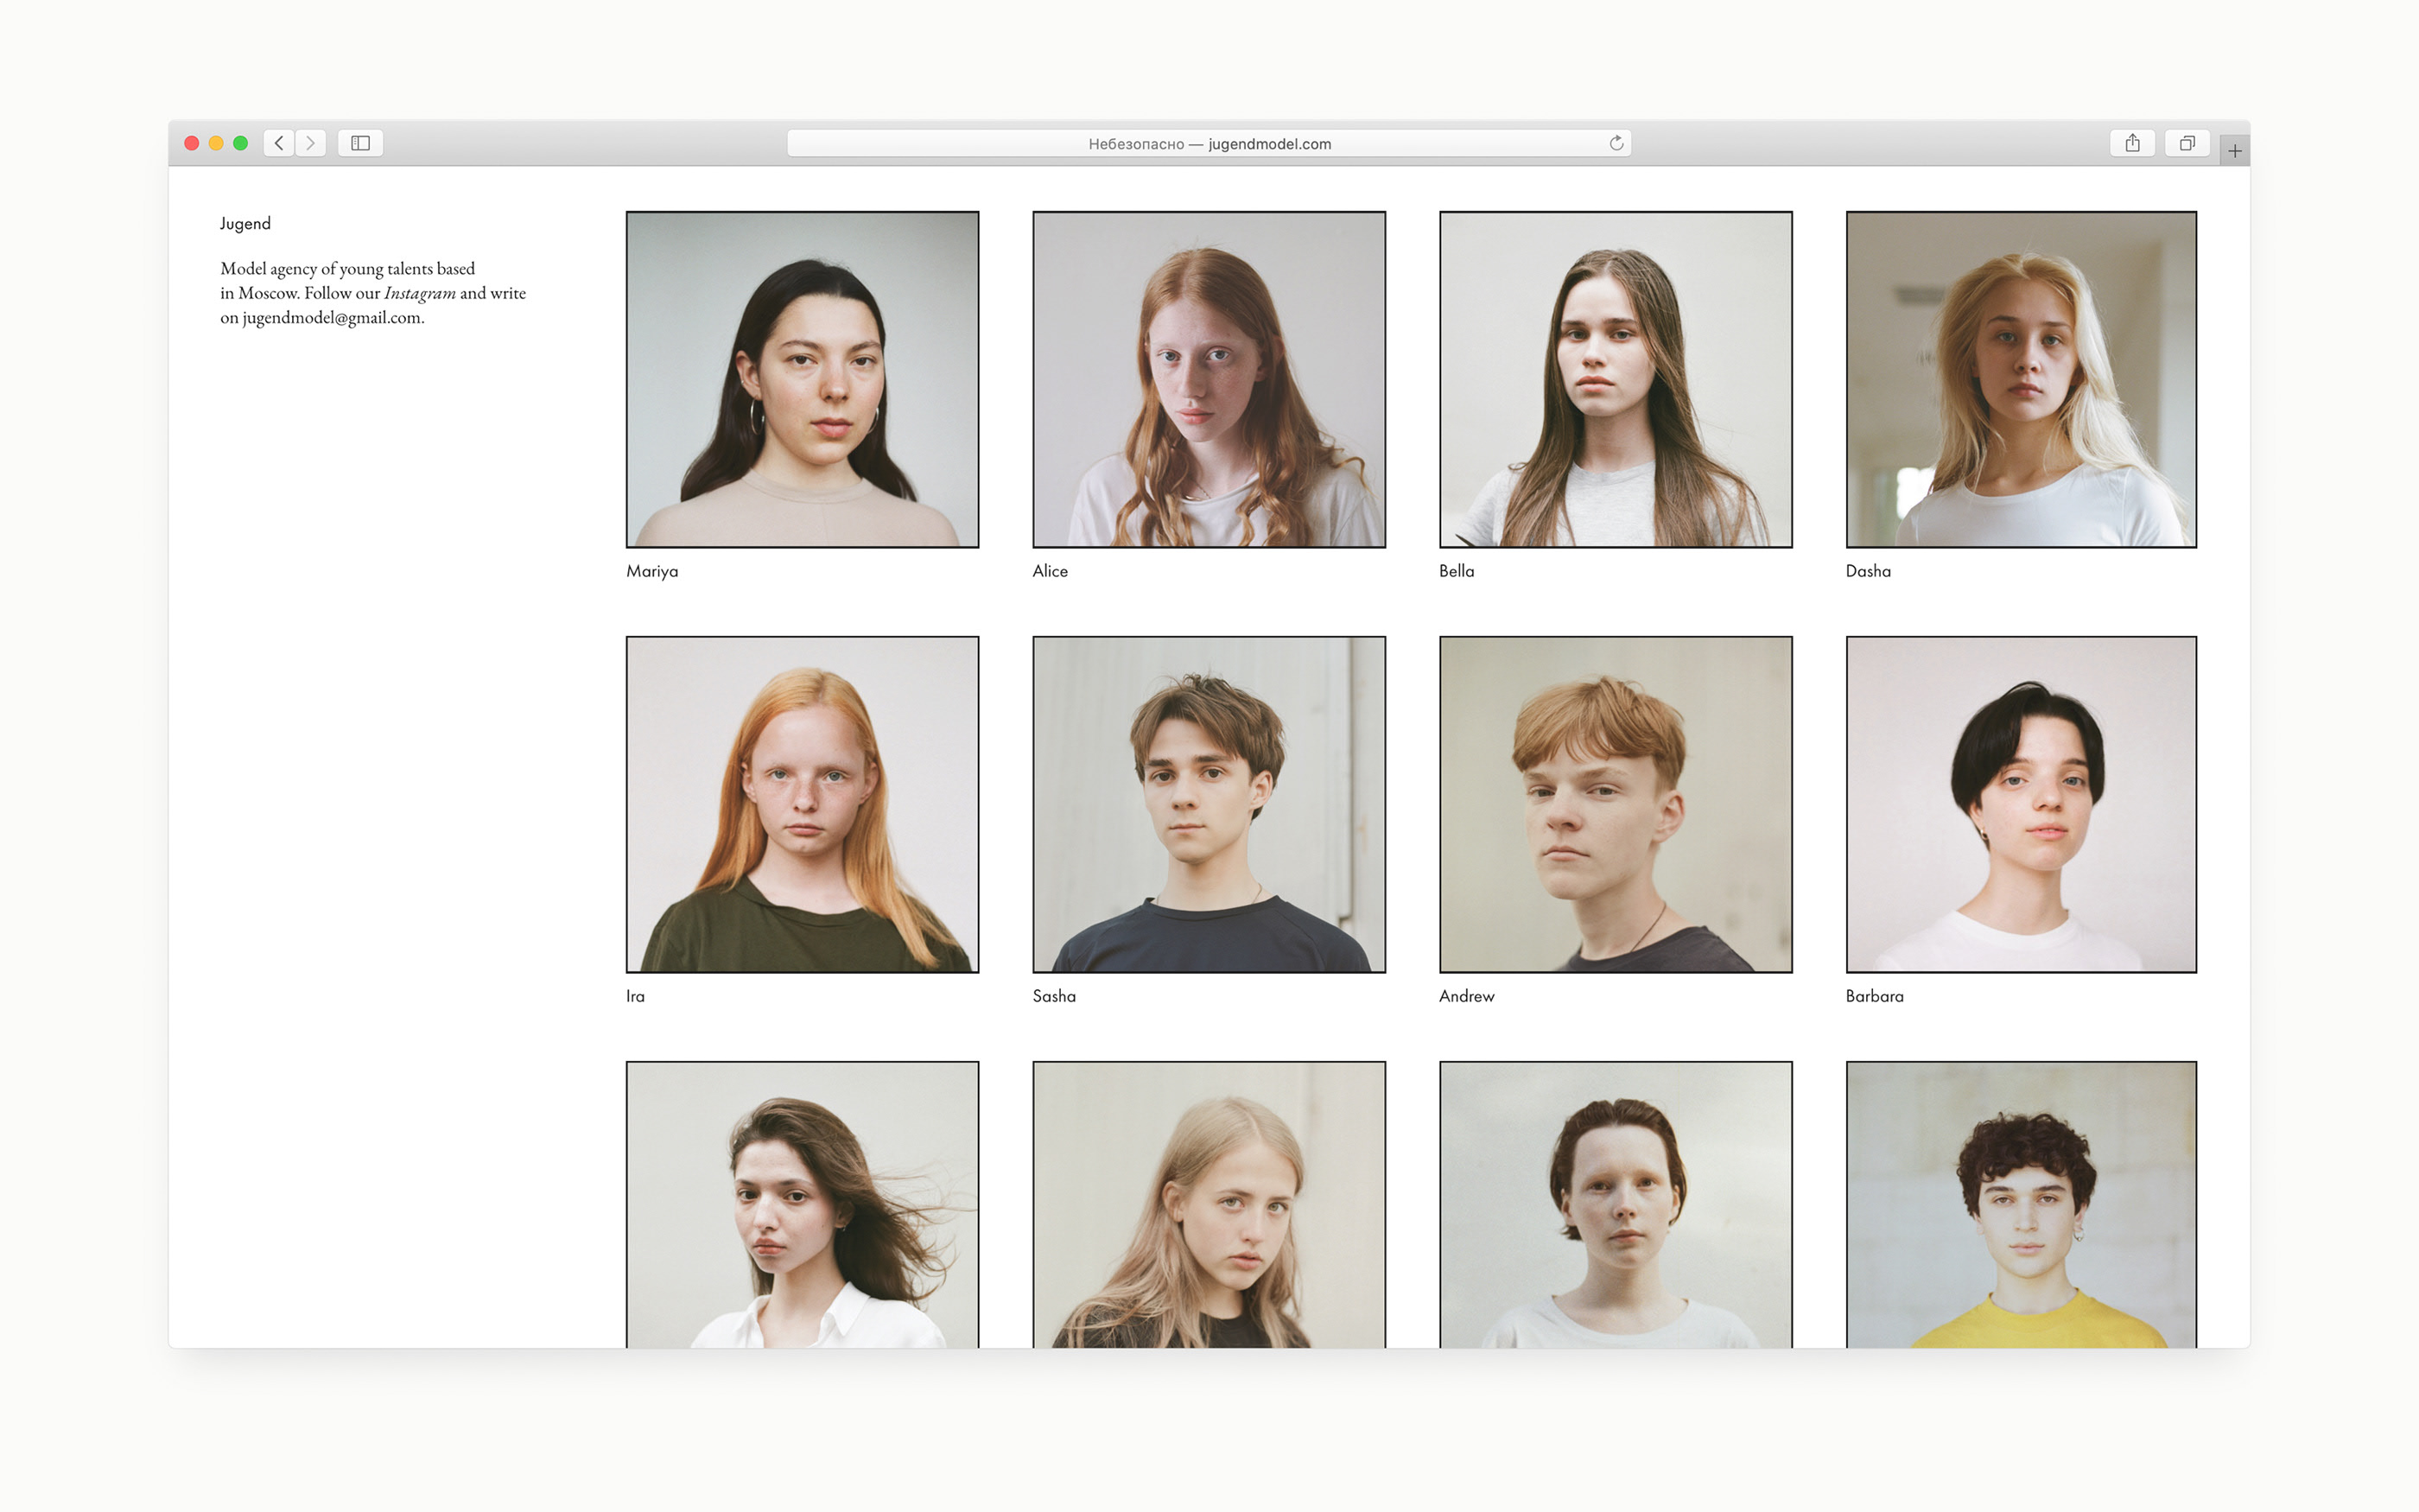Open Alice's portrait thumbnail
The width and height of the screenshot is (2419, 1512).
pyautogui.click(x=1209, y=379)
